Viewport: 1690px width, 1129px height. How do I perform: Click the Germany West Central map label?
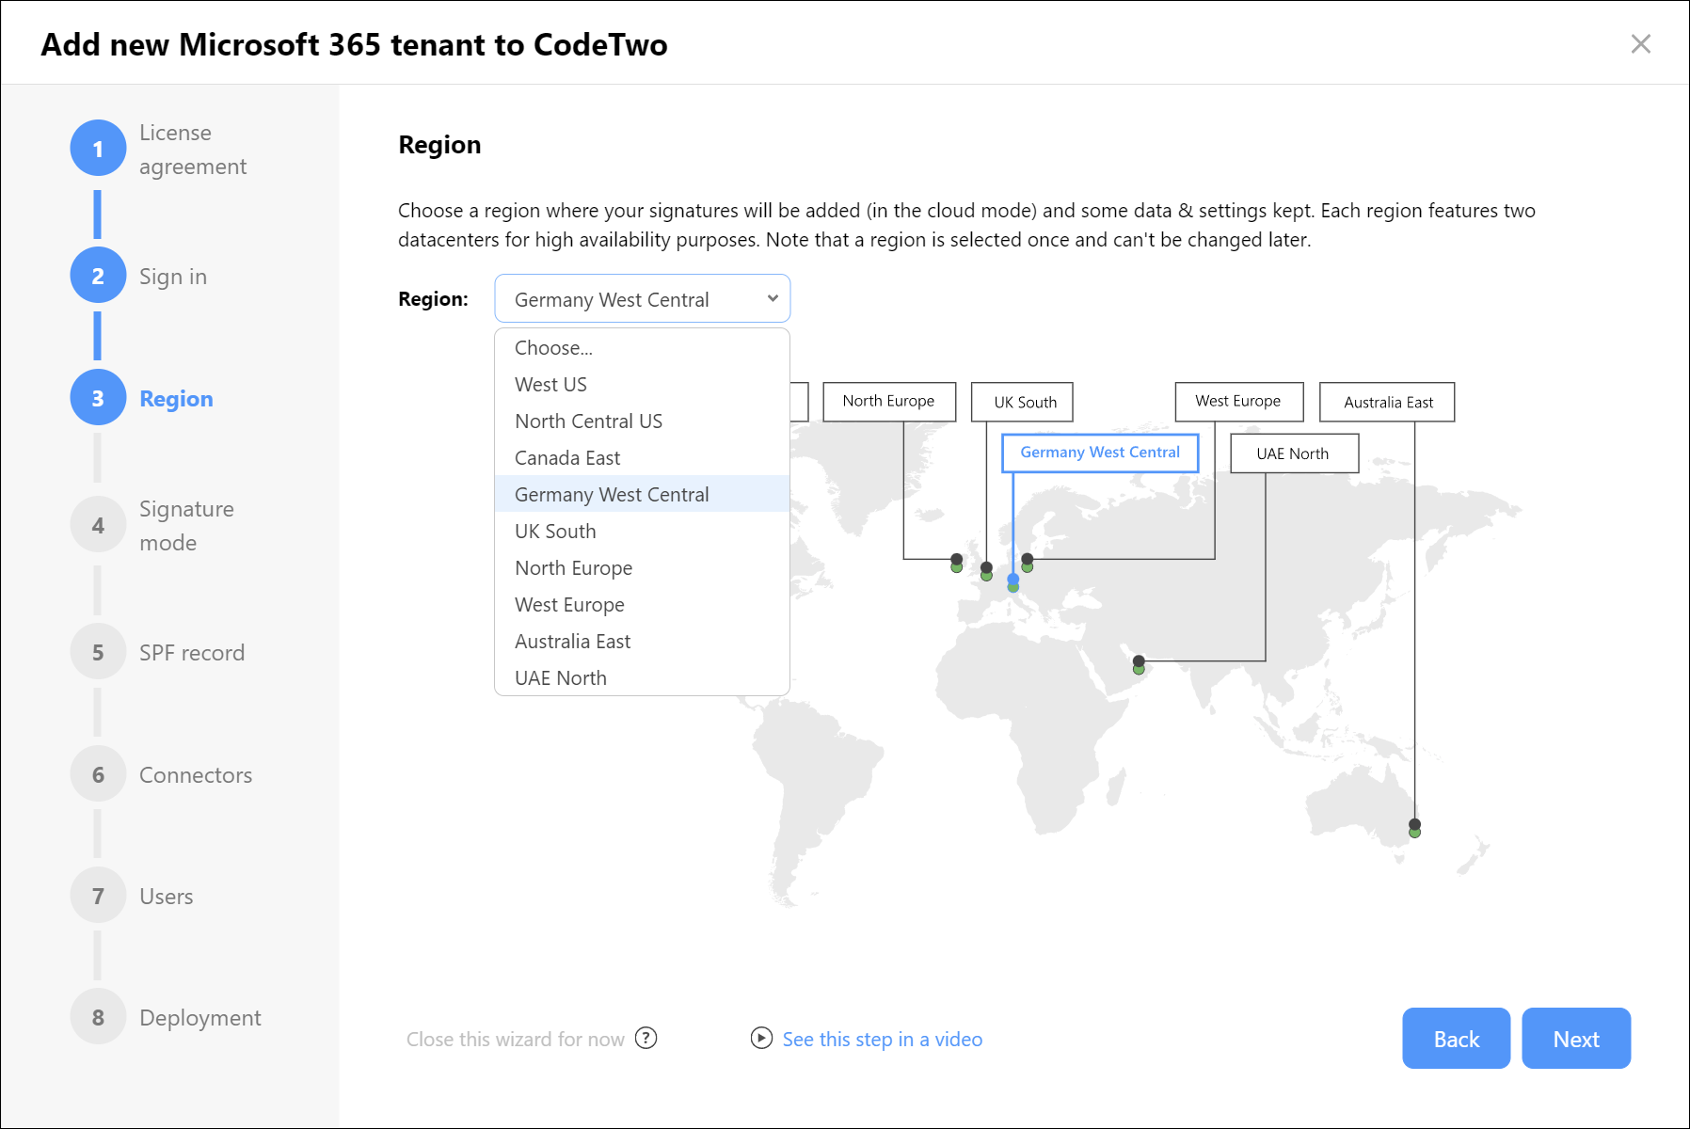coord(1100,453)
